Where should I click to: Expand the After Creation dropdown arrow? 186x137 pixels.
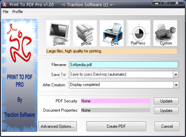[x=176, y=85]
